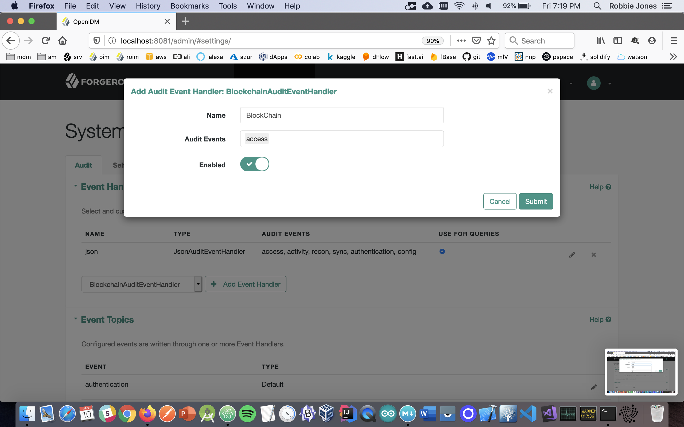Switch to the Audit tab
The image size is (684, 427).
point(83,165)
